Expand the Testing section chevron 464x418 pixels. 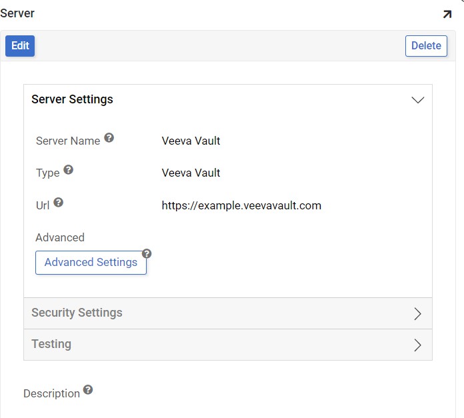[x=418, y=345]
